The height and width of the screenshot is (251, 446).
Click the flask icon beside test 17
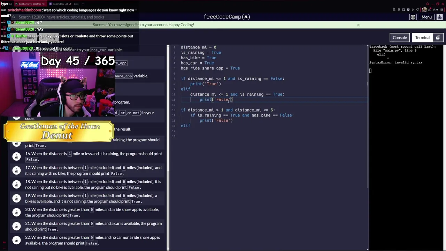coord(16,170)
